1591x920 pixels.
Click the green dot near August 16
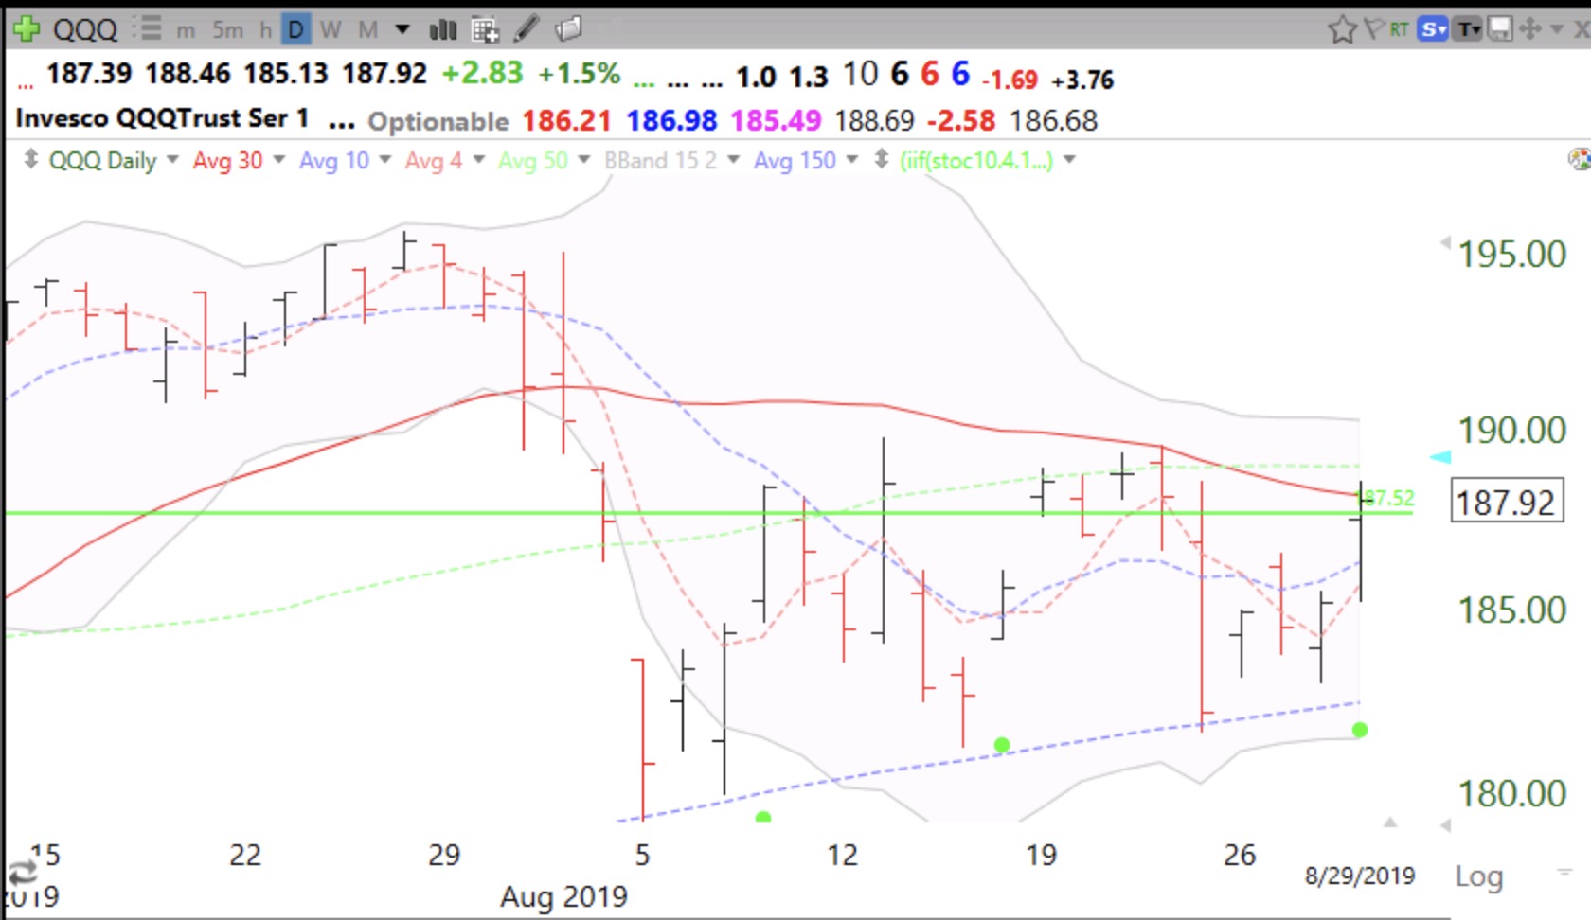click(x=1002, y=745)
